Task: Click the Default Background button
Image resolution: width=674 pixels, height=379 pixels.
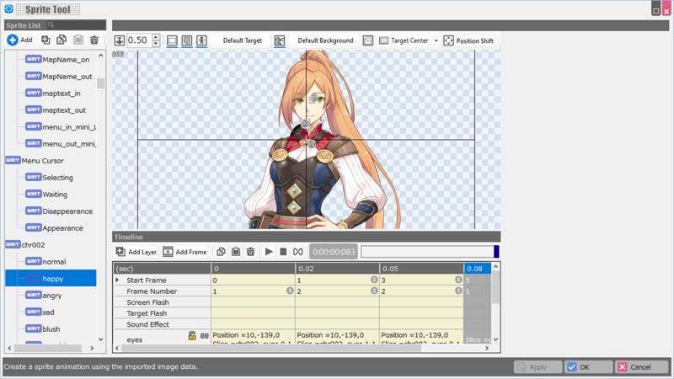Action: point(325,40)
